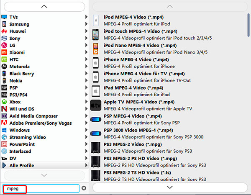Open the Avid Media Composer category
The height and width of the screenshot is (195, 251).
pos(44,116)
